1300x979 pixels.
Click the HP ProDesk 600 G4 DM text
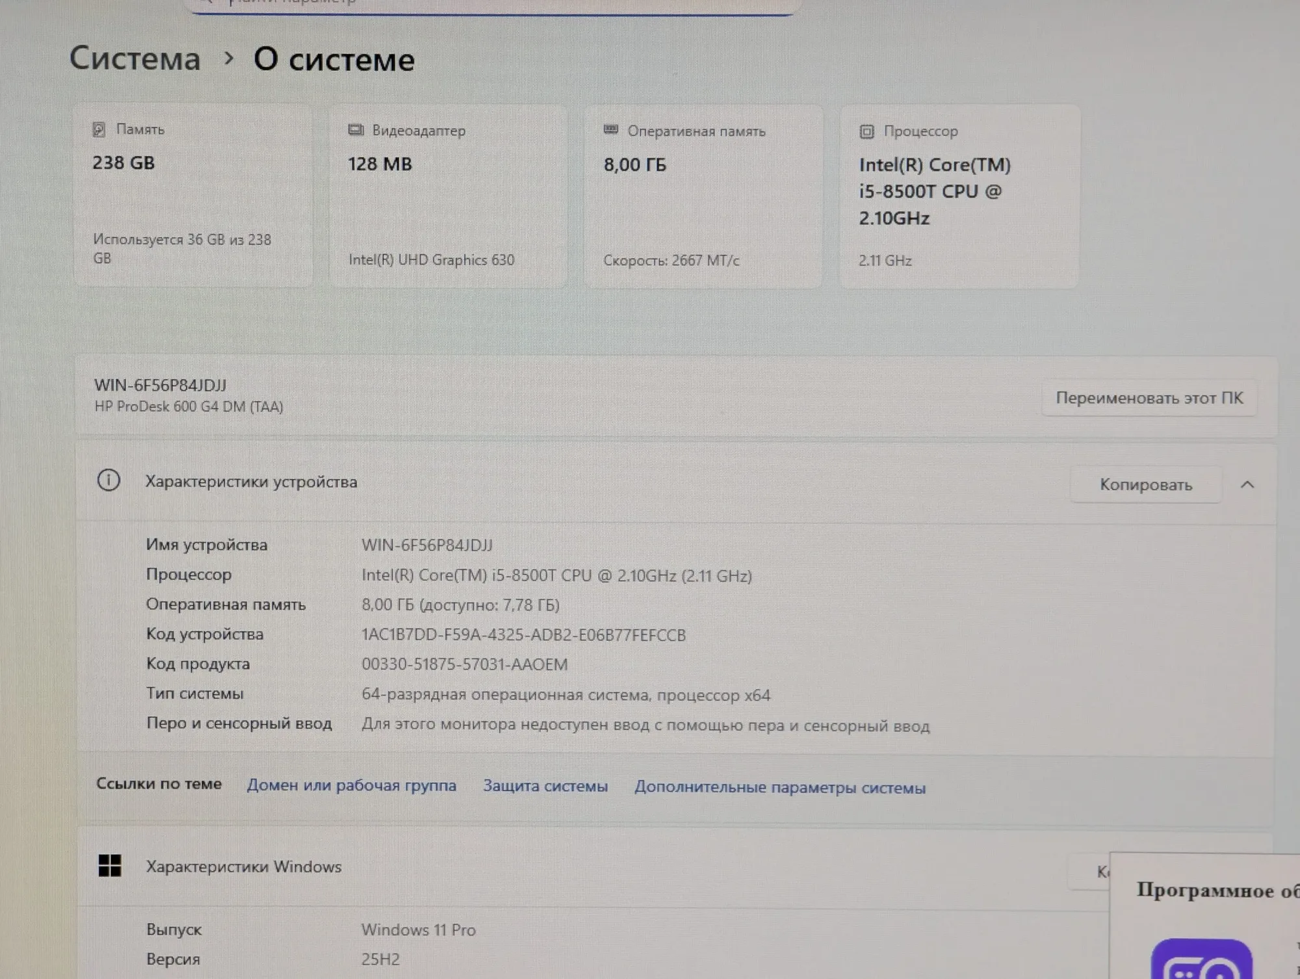click(x=188, y=407)
